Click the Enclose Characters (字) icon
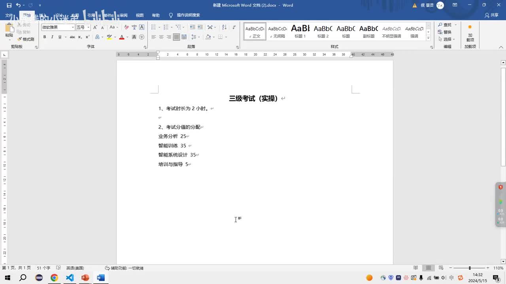Image resolution: width=506 pixels, height=284 pixels. click(142, 37)
